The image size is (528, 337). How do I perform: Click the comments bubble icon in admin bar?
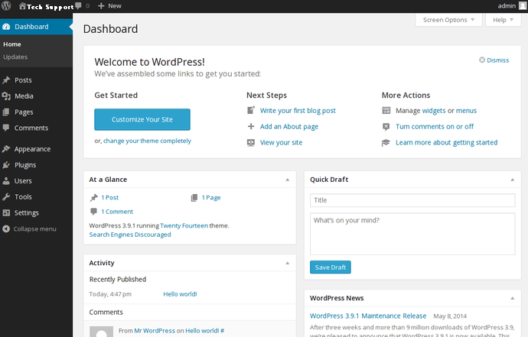79,5
